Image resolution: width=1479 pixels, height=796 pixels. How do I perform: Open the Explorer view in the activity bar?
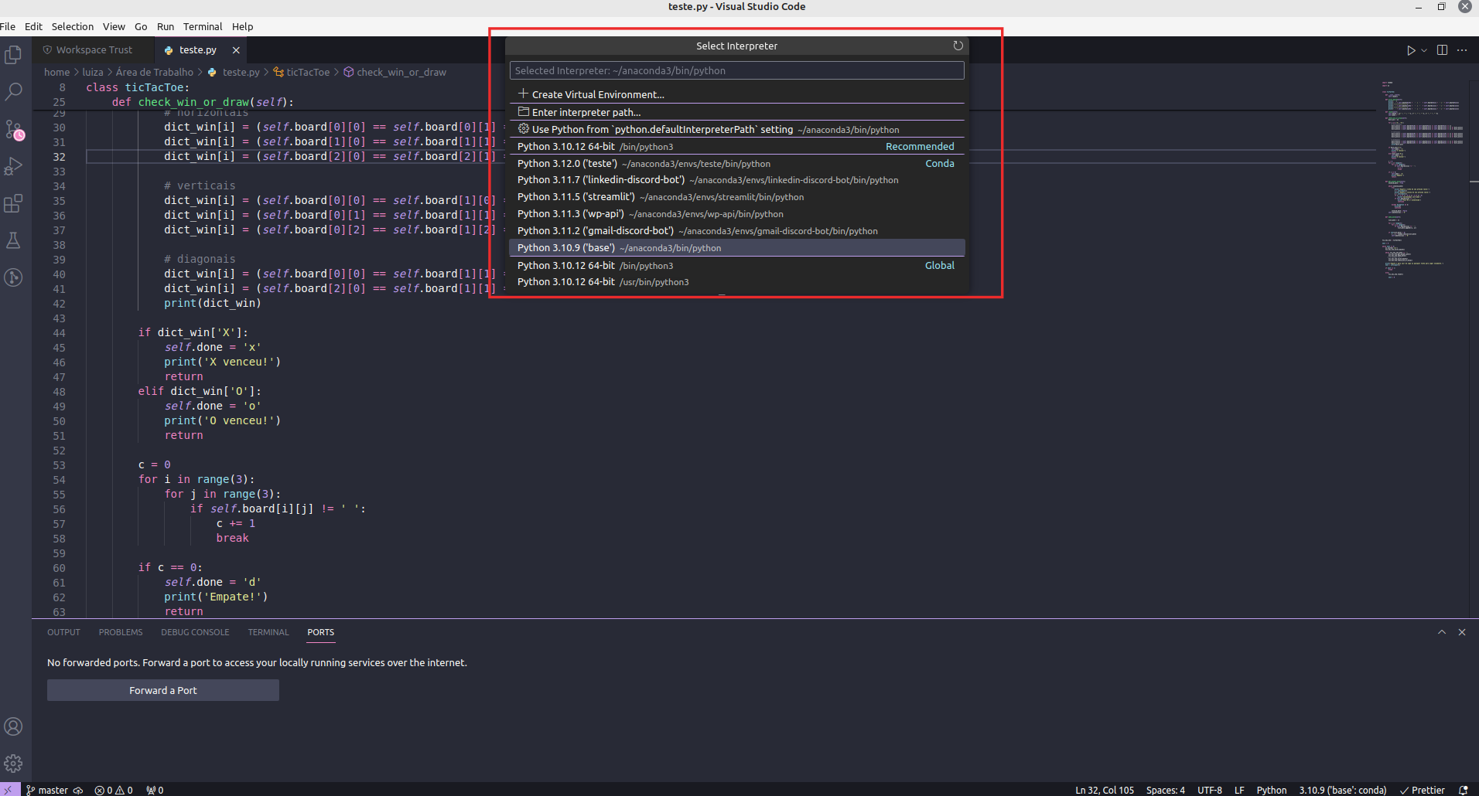tap(14, 54)
